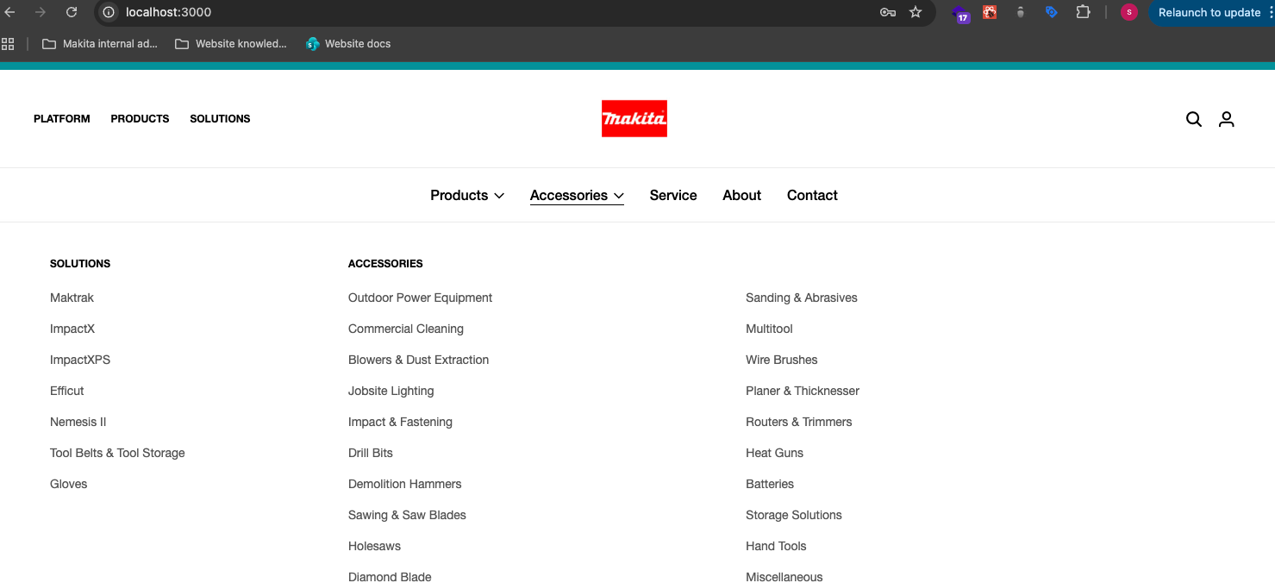Open the Extensions puzzle icon
This screenshot has height=583, width=1275.
(x=1083, y=12)
